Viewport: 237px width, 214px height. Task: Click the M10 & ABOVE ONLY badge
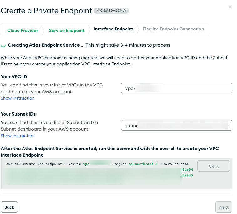(x=111, y=11)
